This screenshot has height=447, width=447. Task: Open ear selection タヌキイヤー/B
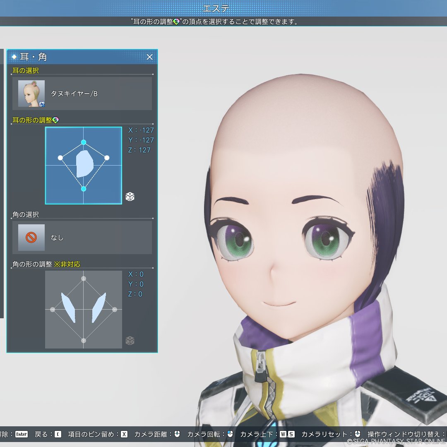click(82, 94)
